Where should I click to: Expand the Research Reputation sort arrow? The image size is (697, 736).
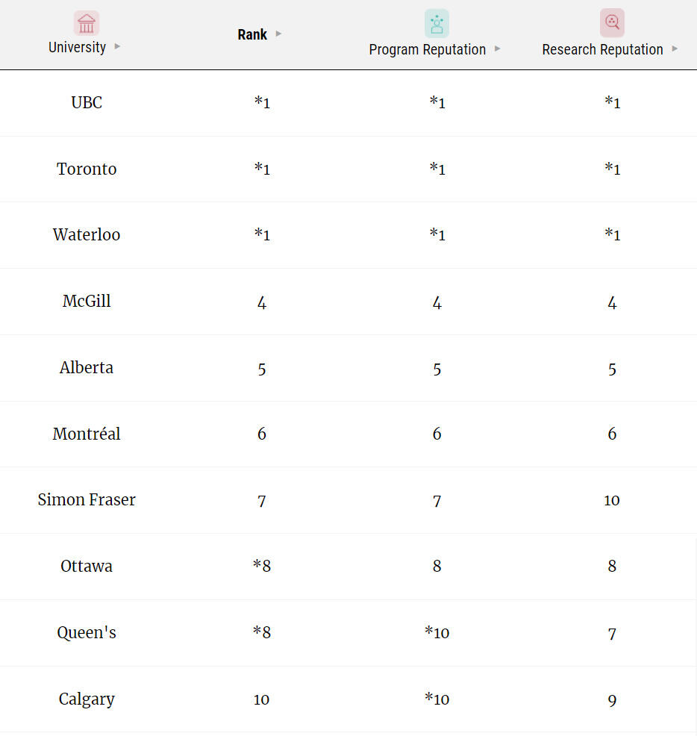(x=675, y=49)
